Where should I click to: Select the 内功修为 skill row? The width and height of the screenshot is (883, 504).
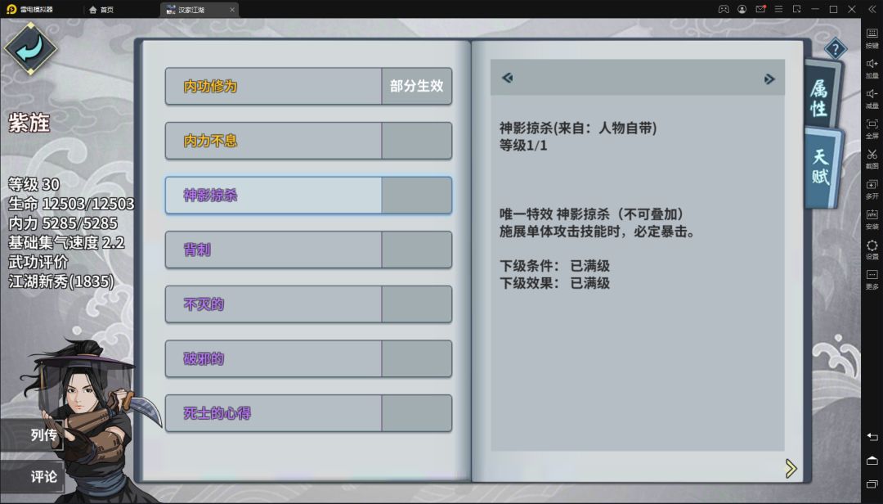click(308, 86)
